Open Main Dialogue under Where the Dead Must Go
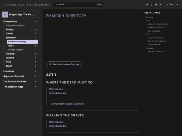182x136 pixels. (56, 89)
